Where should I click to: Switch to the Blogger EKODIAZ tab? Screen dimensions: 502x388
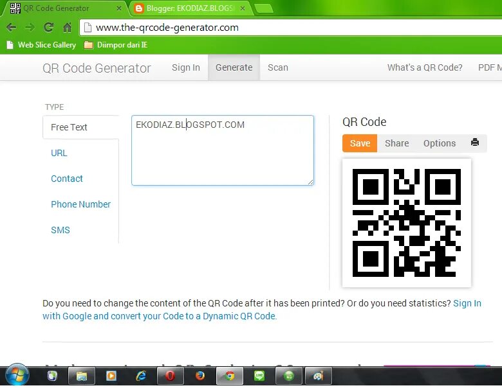click(191, 8)
